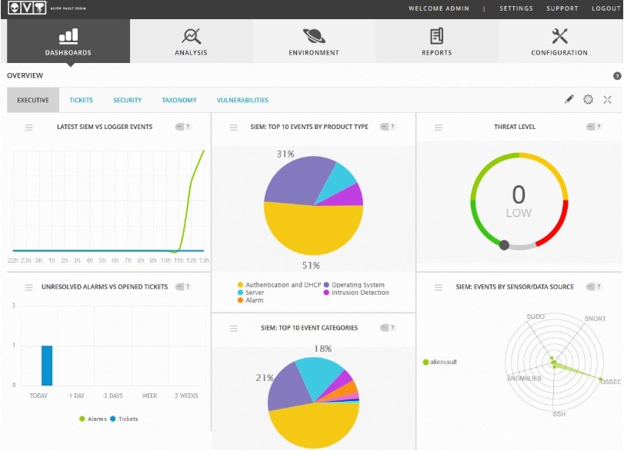Click the overview help question mark icon
Screen dimensions: 624x454
tap(616, 76)
